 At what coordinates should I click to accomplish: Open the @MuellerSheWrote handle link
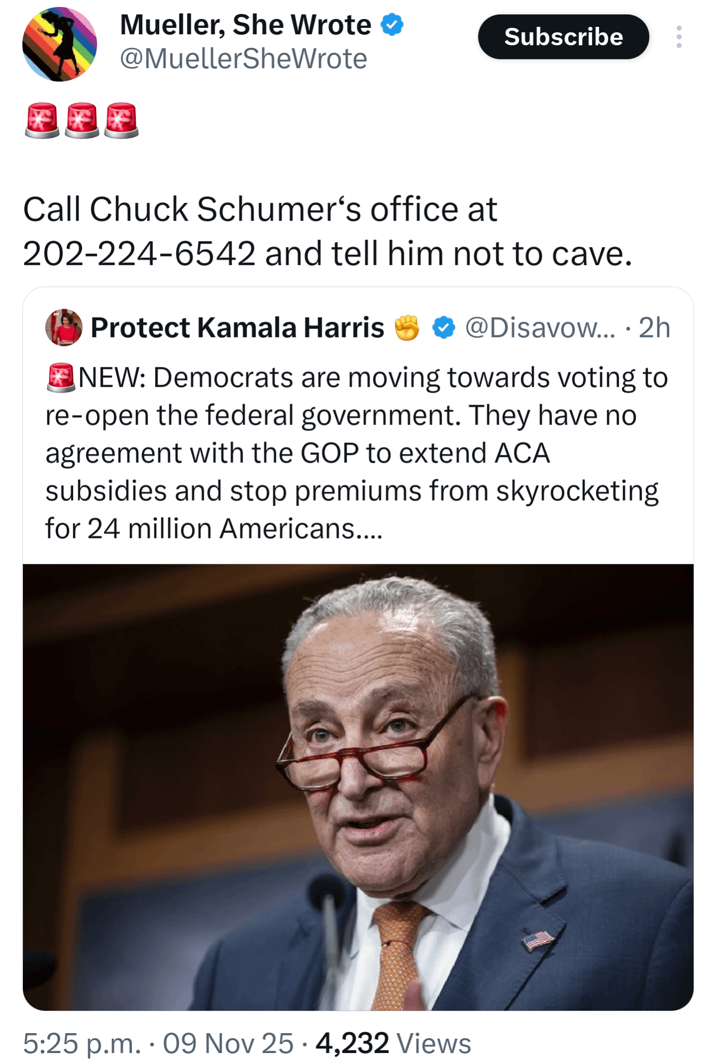click(x=244, y=59)
